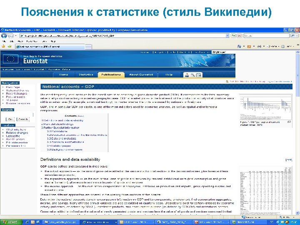
Task: Click the envelope icon beside the Help tab
Action: [199, 75]
